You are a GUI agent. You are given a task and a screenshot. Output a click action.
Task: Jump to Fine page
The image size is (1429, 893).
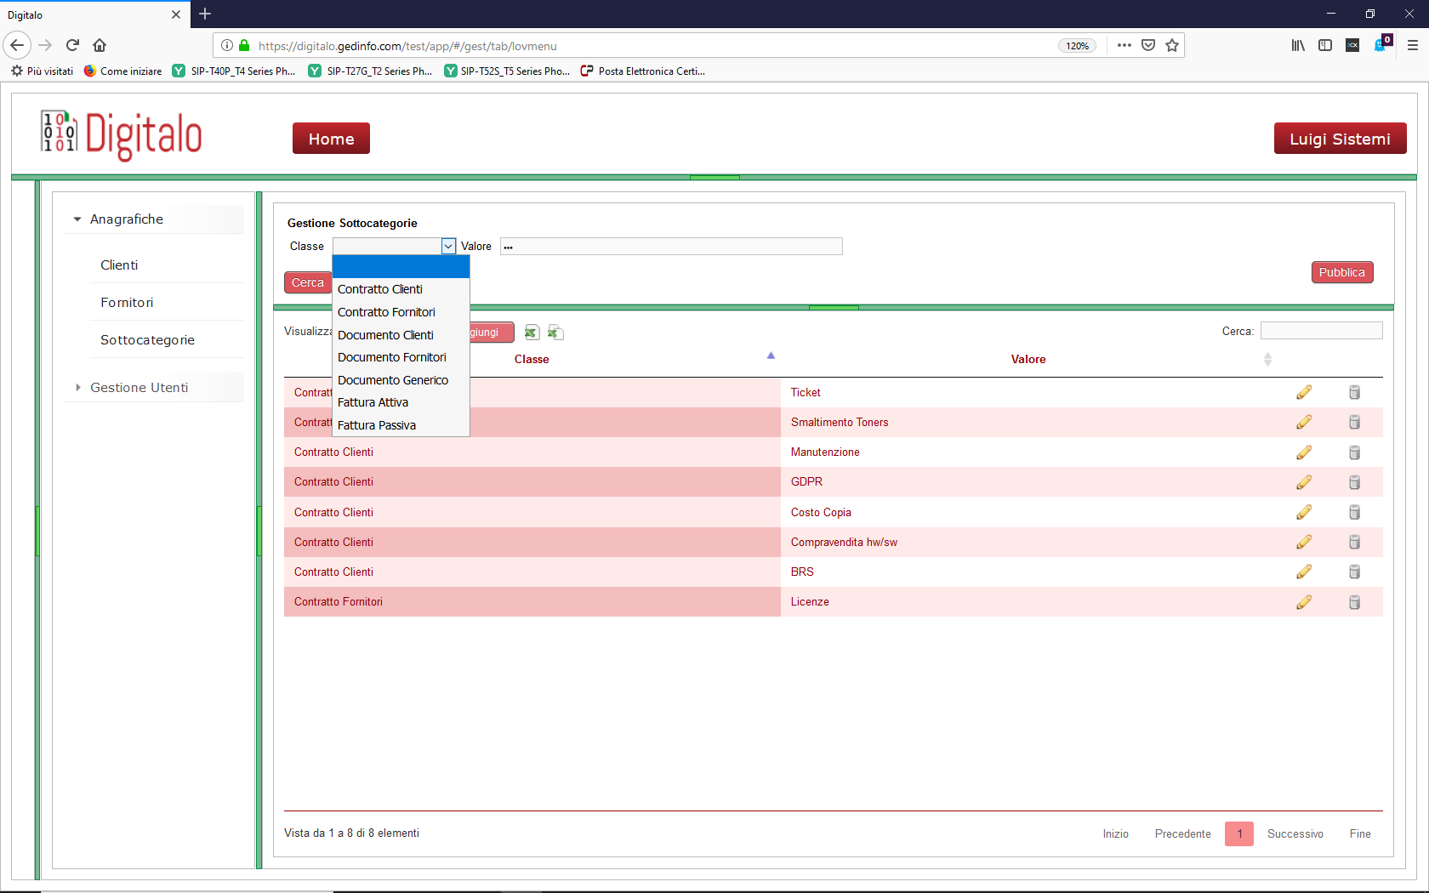(x=1360, y=834)
